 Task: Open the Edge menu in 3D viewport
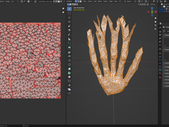[111, 1]
